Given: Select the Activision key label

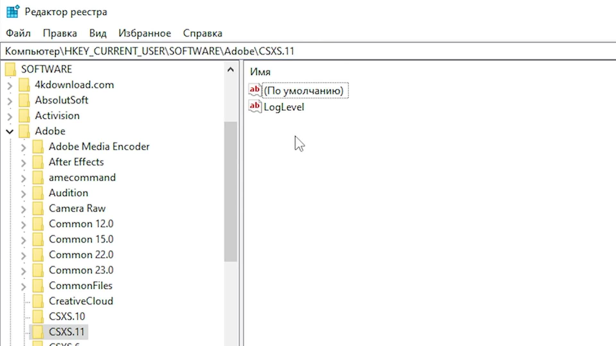Looking at the screenshot, I should click(57, 116).
